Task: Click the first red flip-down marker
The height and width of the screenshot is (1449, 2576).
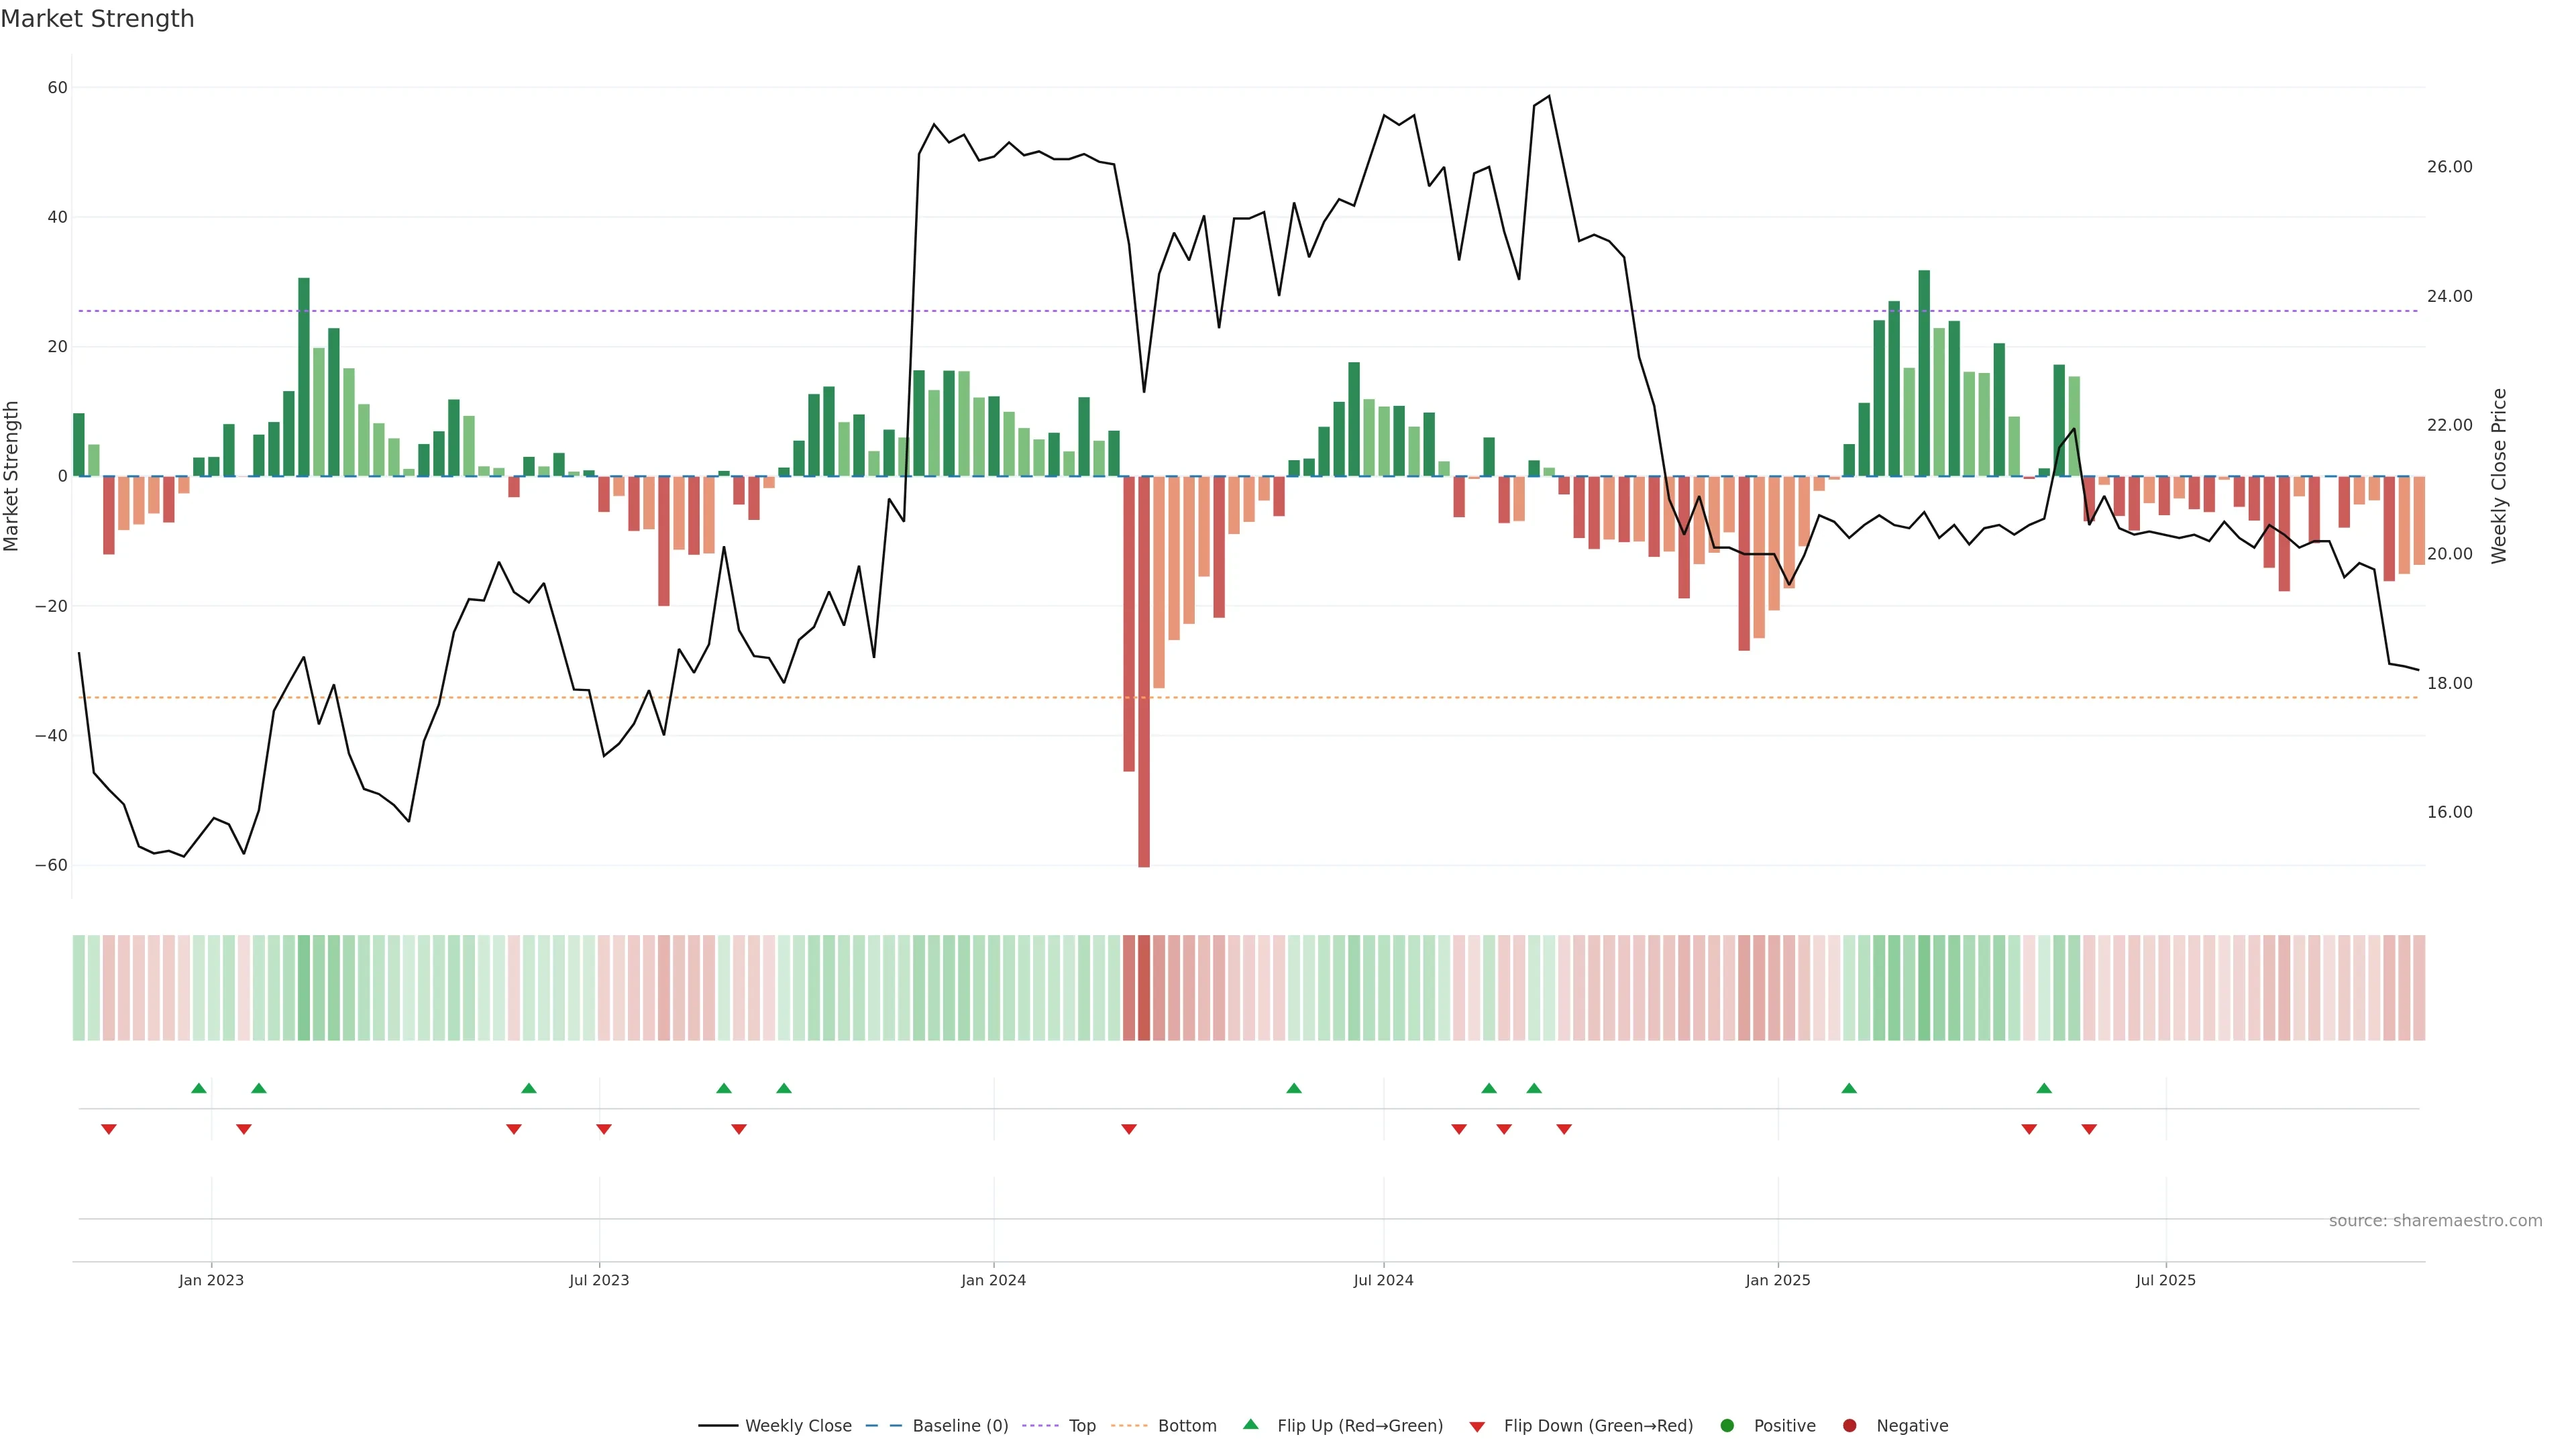Action: pyautogui.click(x=109, y=1129)
